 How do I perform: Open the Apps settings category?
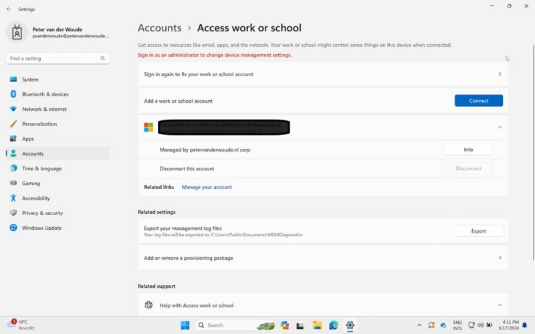pyautogui.click(x=58, y=139)
